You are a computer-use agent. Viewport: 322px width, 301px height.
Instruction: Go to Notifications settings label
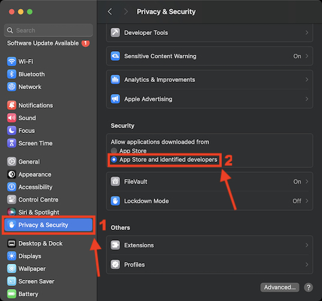click(35, 105)
